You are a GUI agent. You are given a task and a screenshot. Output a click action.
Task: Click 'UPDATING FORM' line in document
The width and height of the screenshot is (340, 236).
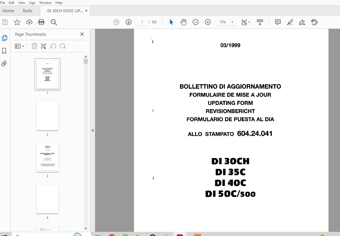[x=230, y=103]
